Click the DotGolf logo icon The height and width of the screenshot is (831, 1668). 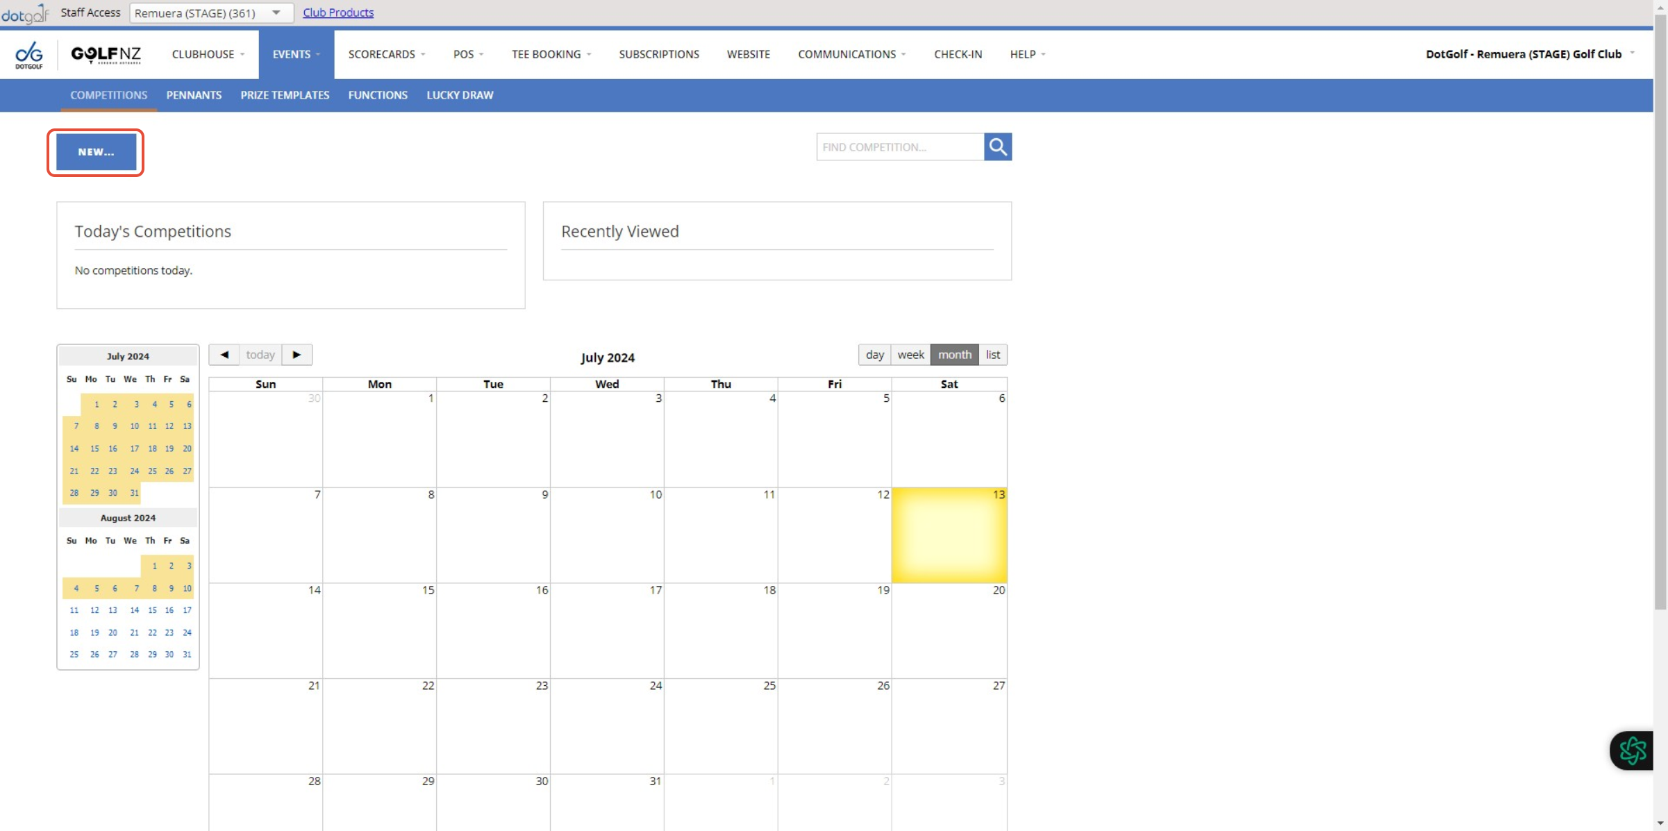click(x=28, y=54)
